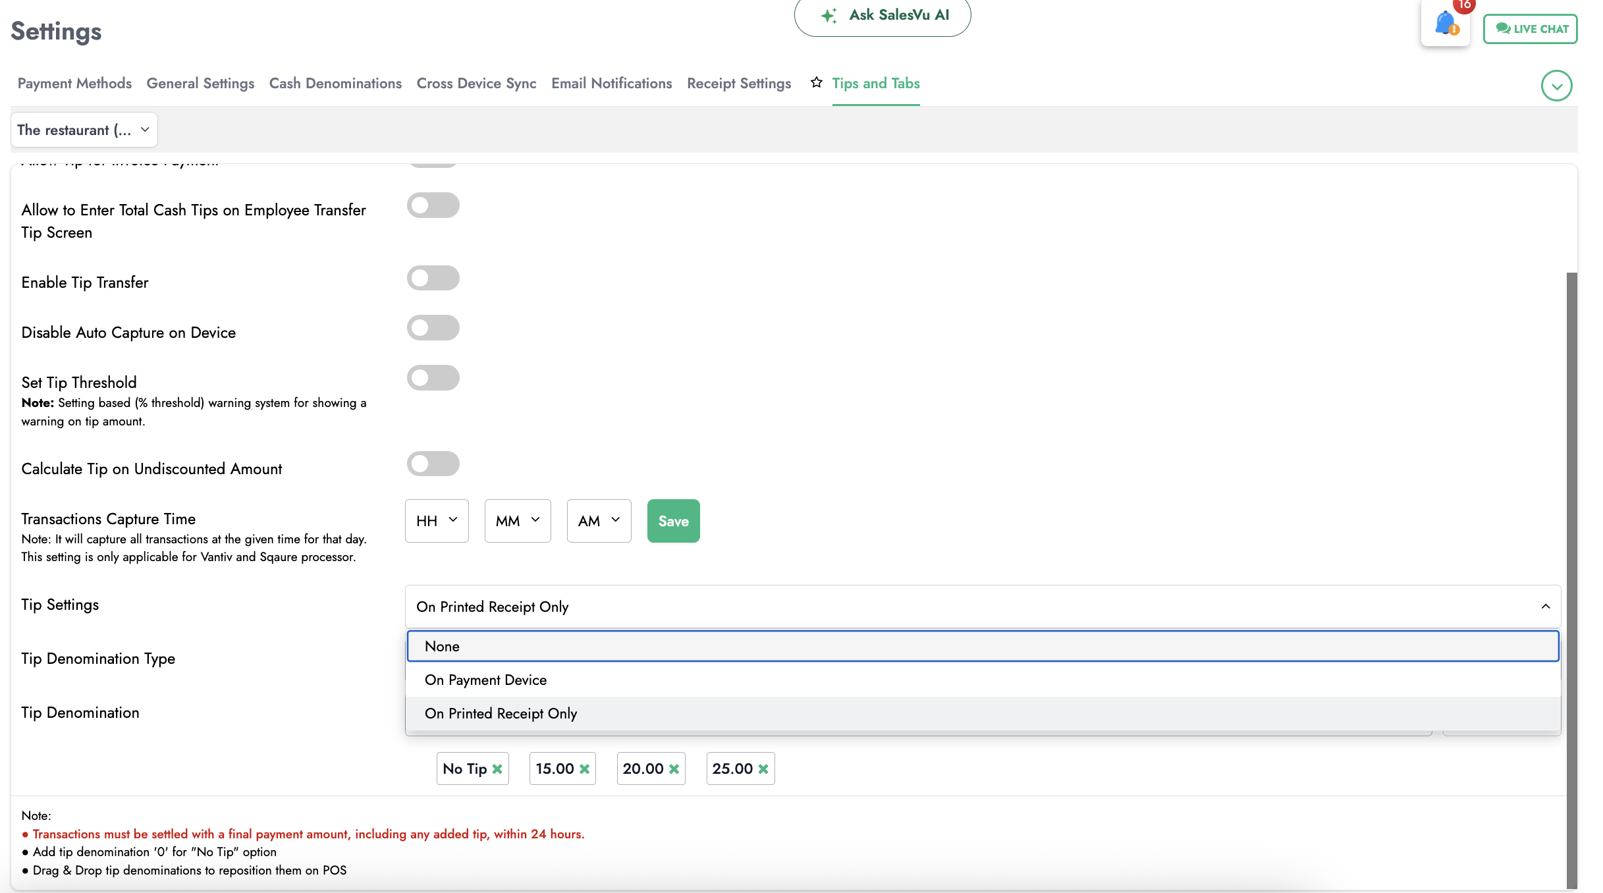This screenshot has height=893, width=1603.
Task: Open the Cash Denominations tab
Action: point(335,84)
